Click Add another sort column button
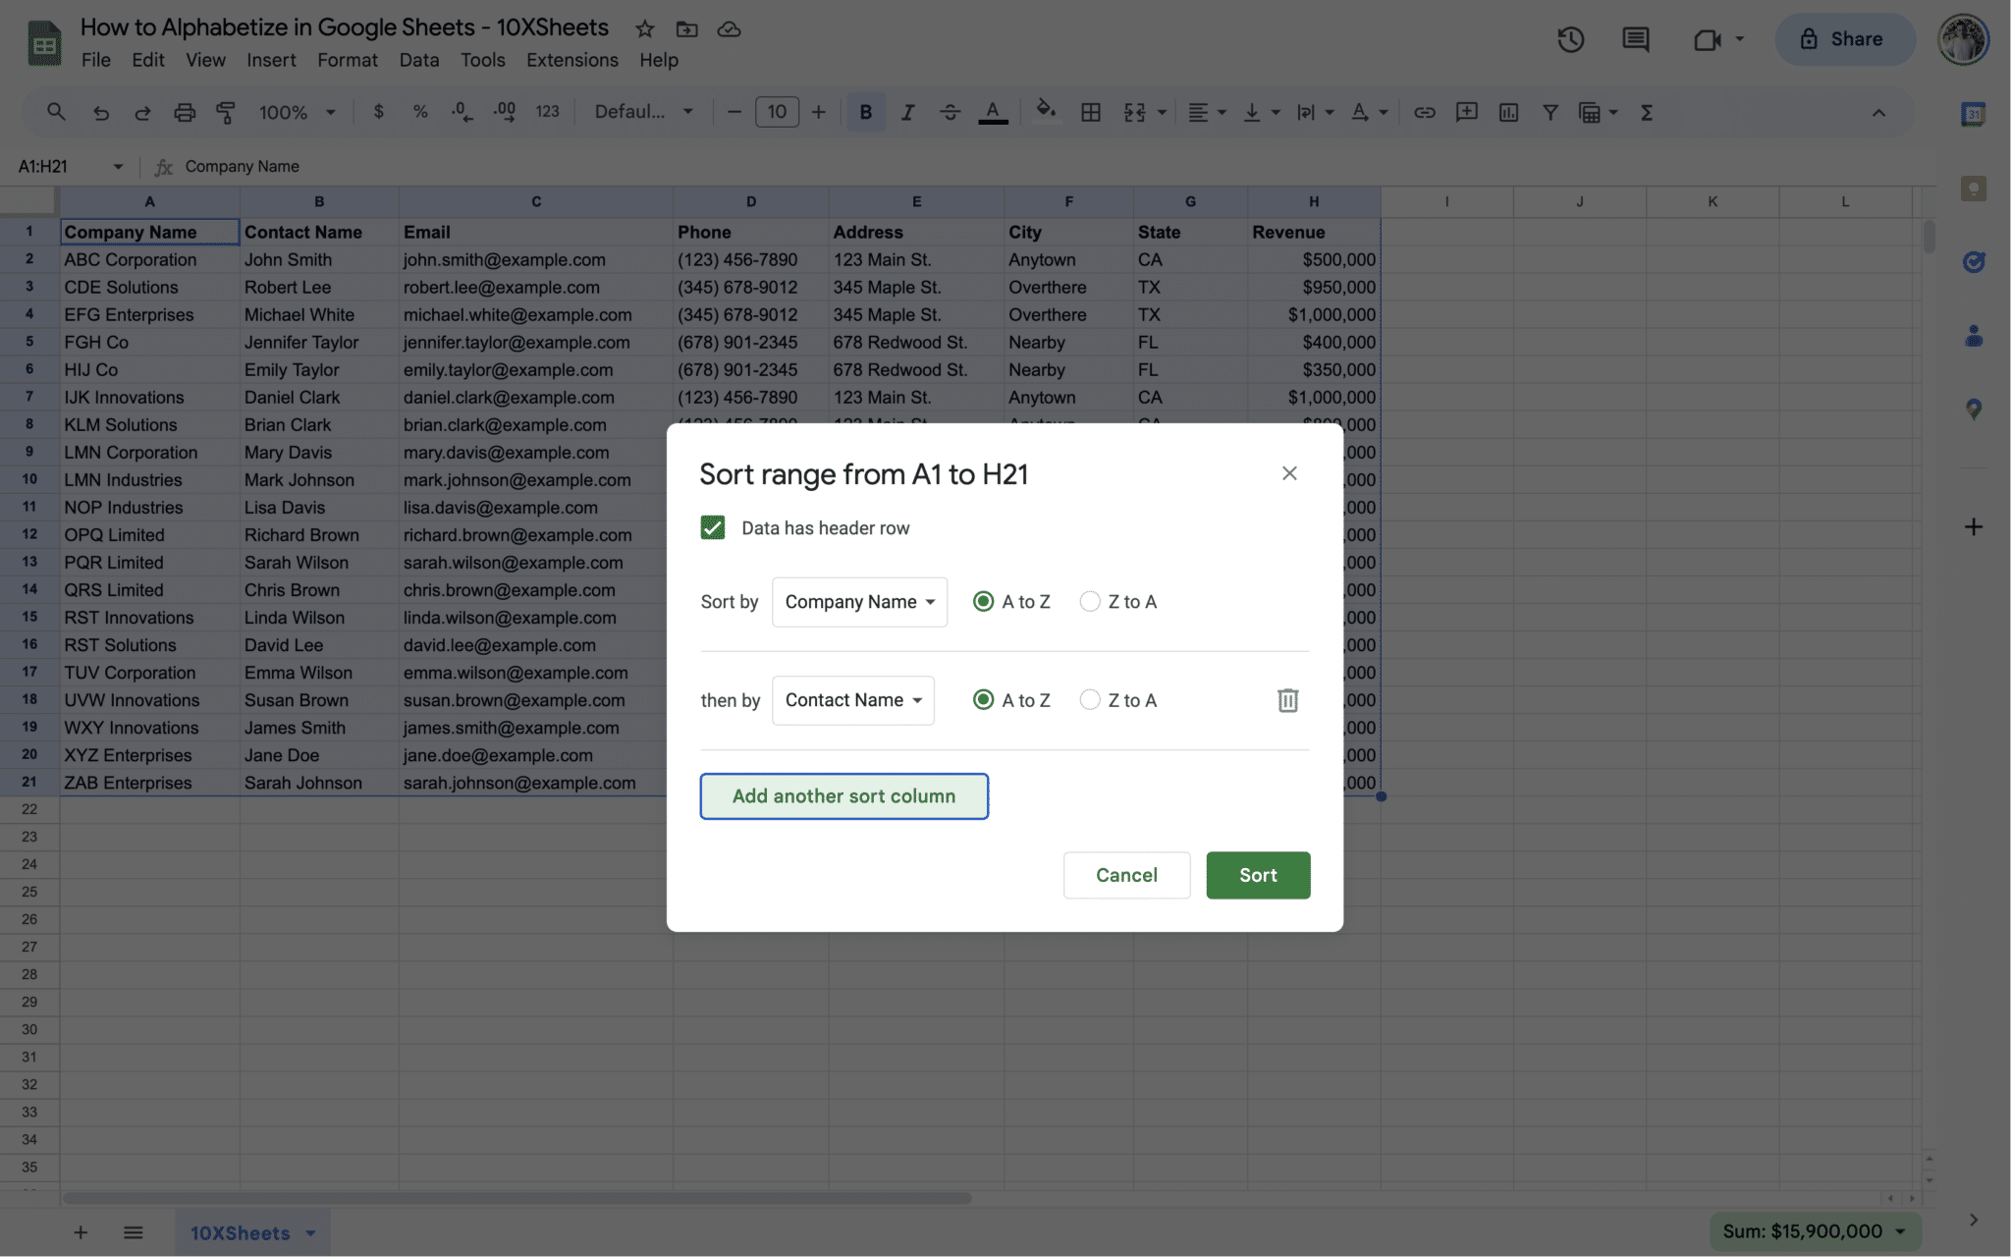This screenshot has height=1257, width=2011. click(x=843, y=795)
